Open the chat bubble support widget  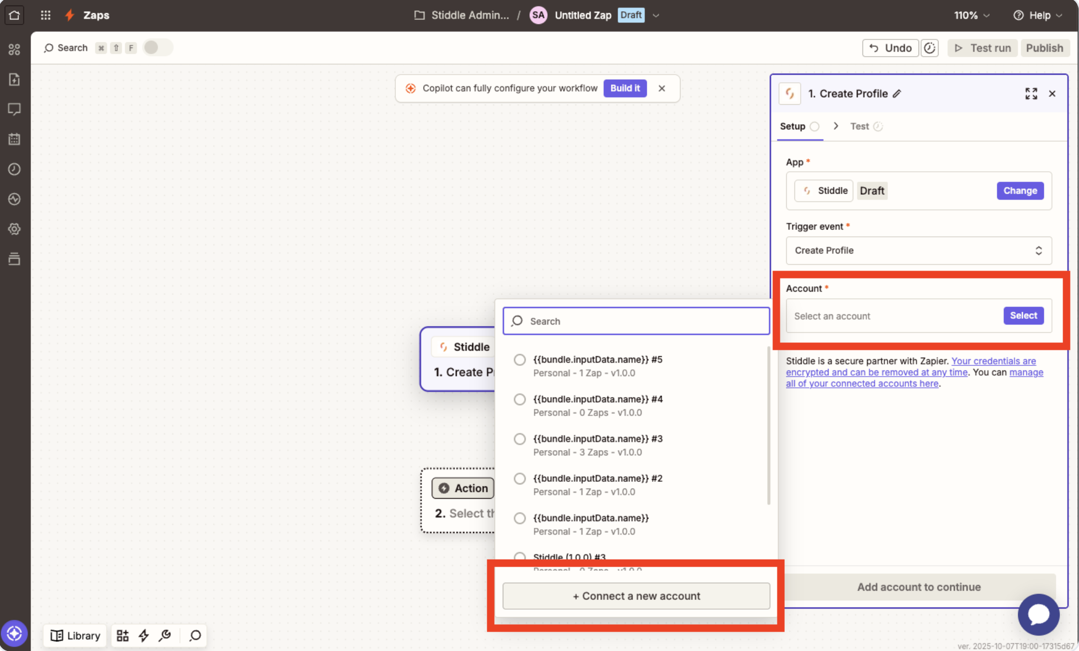pyautogui.click(x=1038, y=614)
